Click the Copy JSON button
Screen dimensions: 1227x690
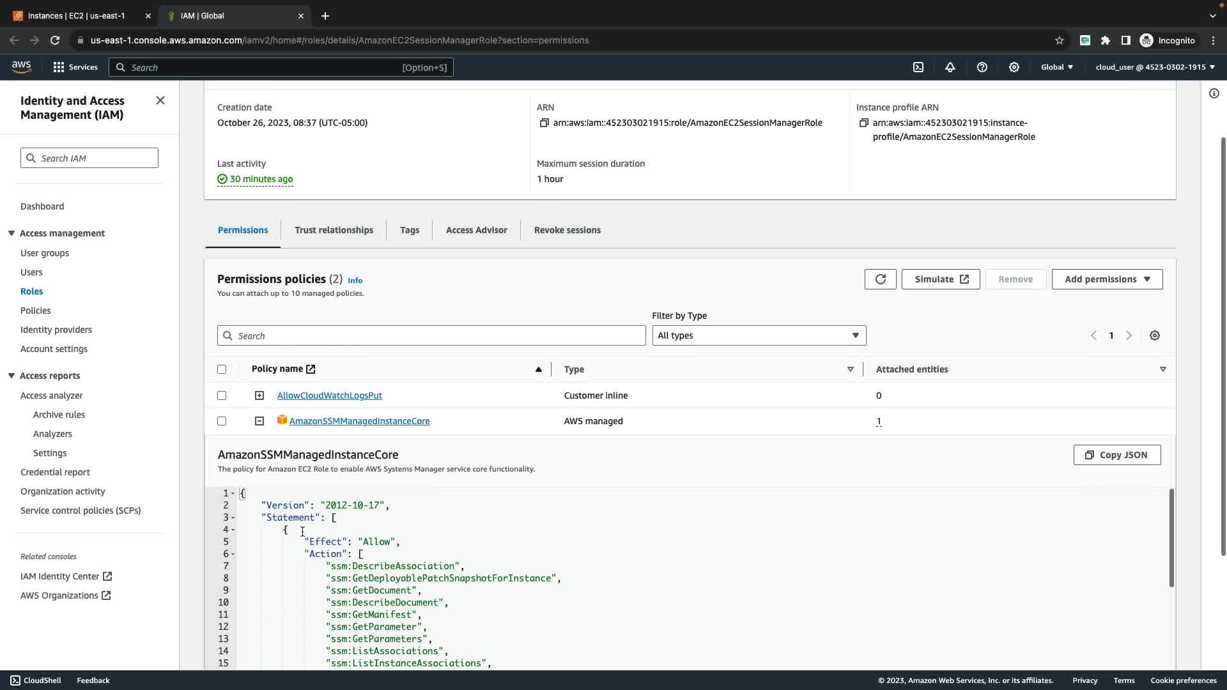tap(1116, 455)
